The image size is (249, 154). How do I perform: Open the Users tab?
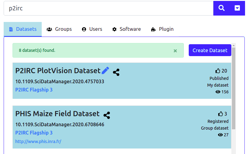pyautogui.click(x=92, y=29)
